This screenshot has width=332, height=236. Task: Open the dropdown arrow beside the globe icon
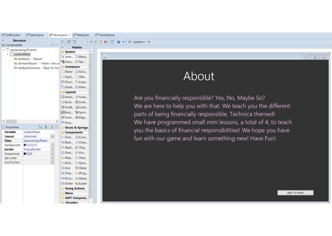tap(123, 42)
